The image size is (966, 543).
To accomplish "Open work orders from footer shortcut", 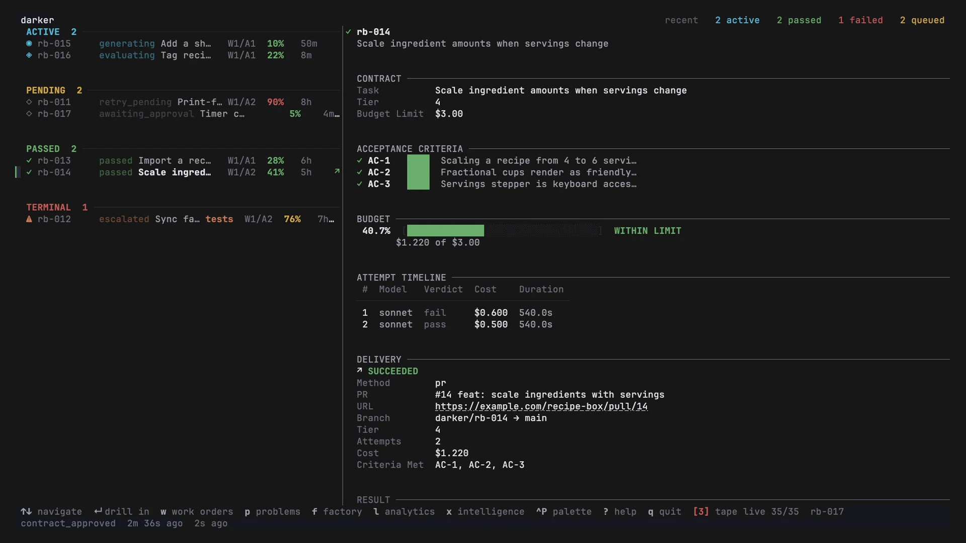I will coord(197,512).
